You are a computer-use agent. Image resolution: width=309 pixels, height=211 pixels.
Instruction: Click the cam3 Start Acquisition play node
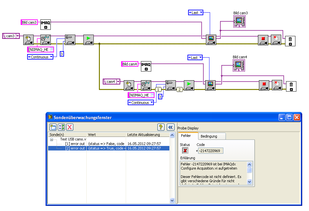pyautogui.click(x=88, y=40)
